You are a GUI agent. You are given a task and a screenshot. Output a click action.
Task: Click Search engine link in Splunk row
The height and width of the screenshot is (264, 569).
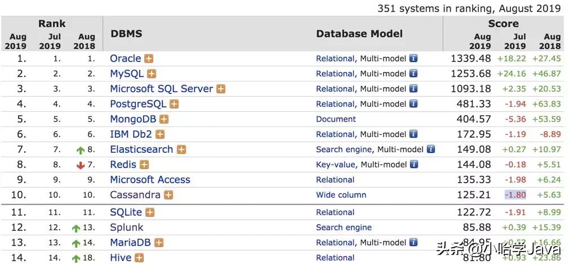344,227
